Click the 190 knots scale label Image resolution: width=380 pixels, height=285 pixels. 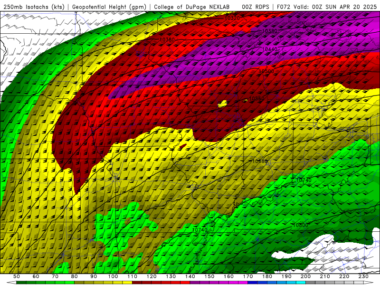coord(286,276)
